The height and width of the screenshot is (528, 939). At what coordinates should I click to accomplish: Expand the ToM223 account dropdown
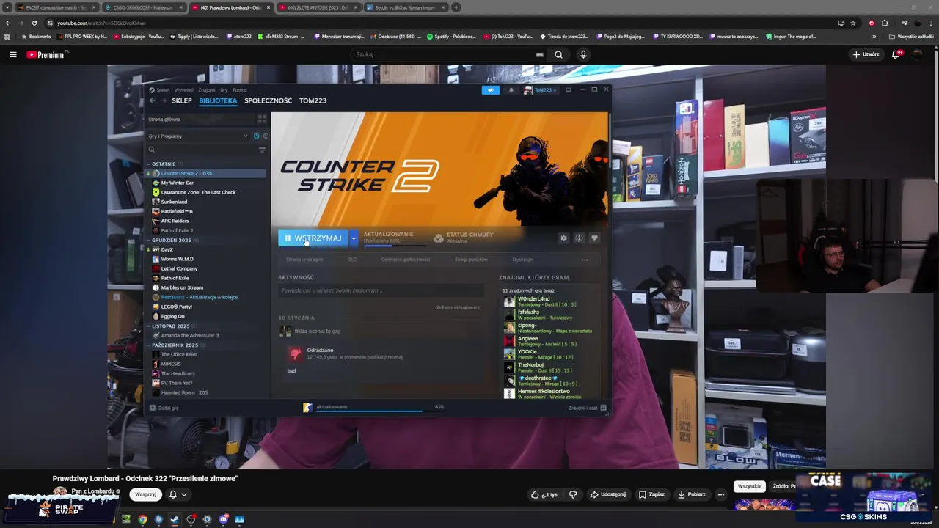tap(541, 90)
